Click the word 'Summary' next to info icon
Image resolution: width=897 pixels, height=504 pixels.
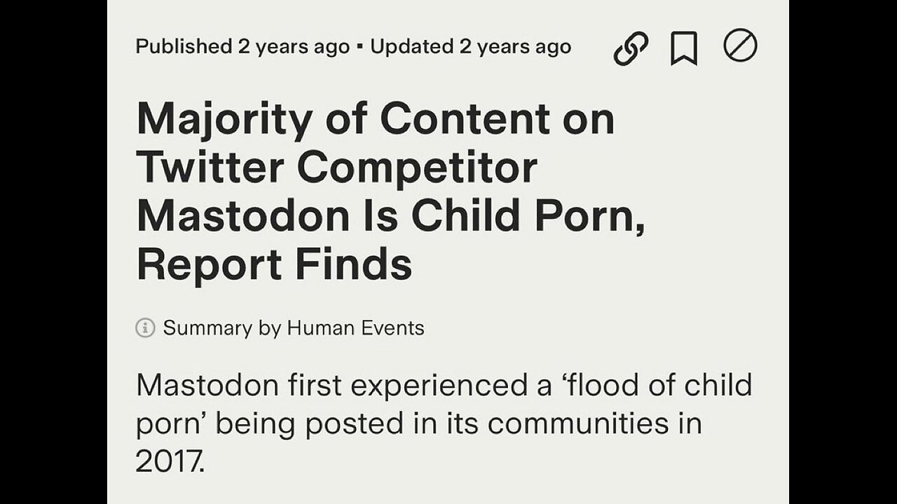click(x=207, y=328)
